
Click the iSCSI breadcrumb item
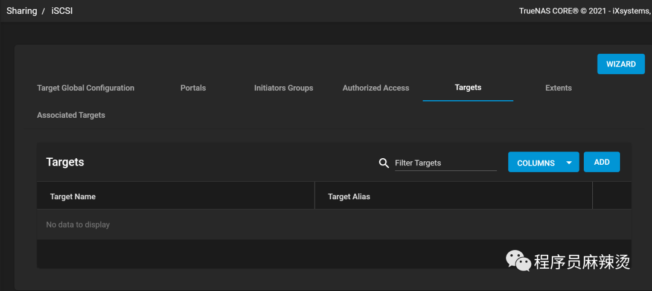(62, 11)
